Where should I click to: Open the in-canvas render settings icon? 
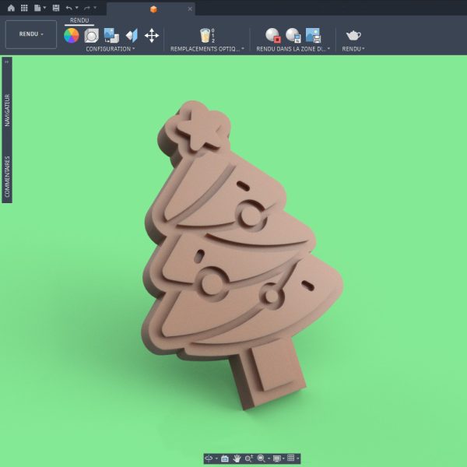(293, 36)
